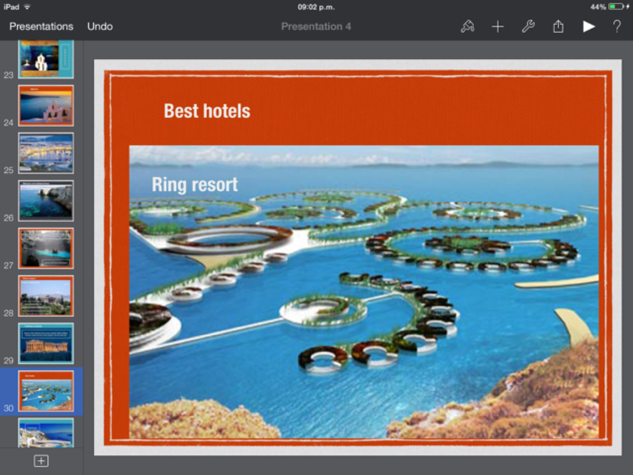
Task: Select slide 24 thumbnail
Action: point(46,105)
